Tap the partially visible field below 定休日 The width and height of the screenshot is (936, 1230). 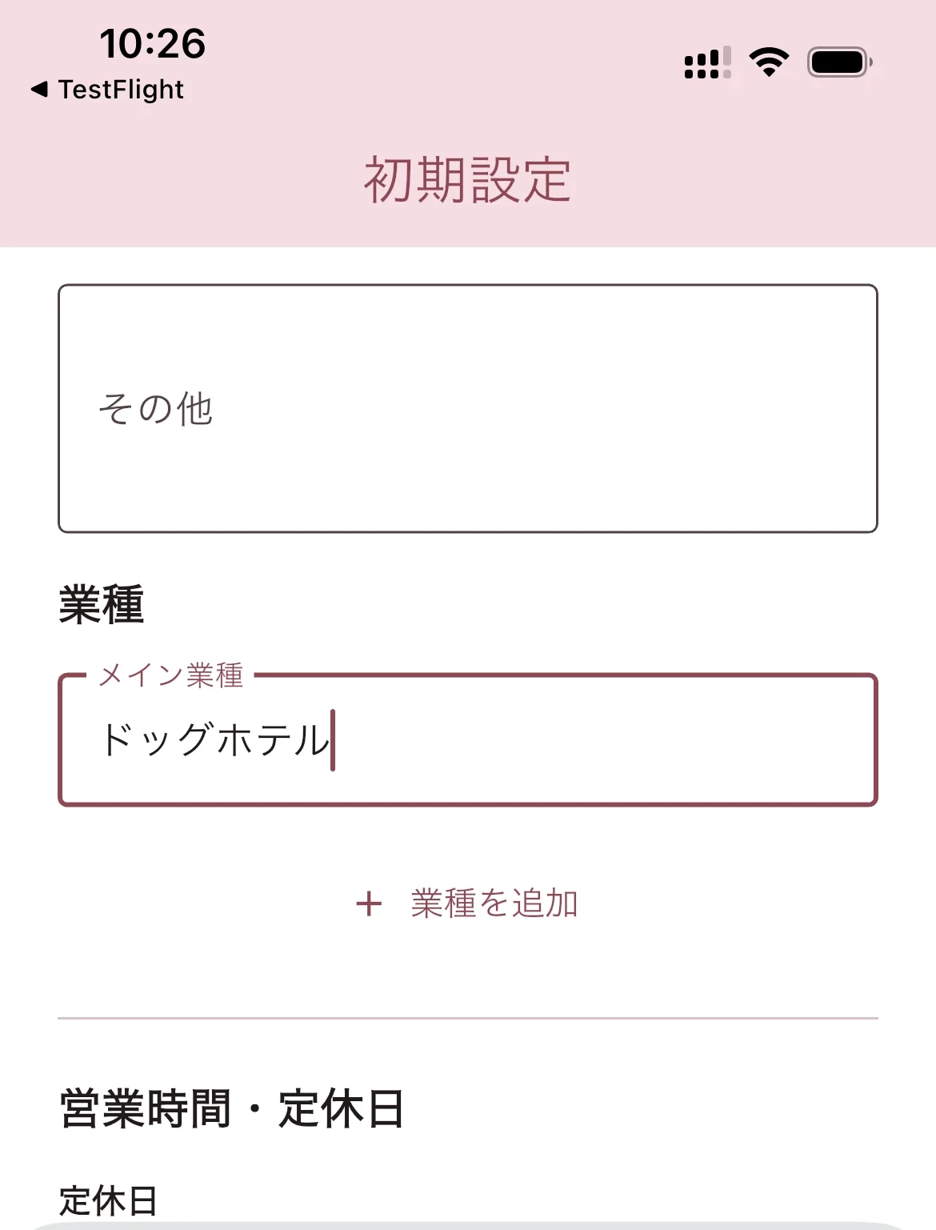coord(468,1225)
